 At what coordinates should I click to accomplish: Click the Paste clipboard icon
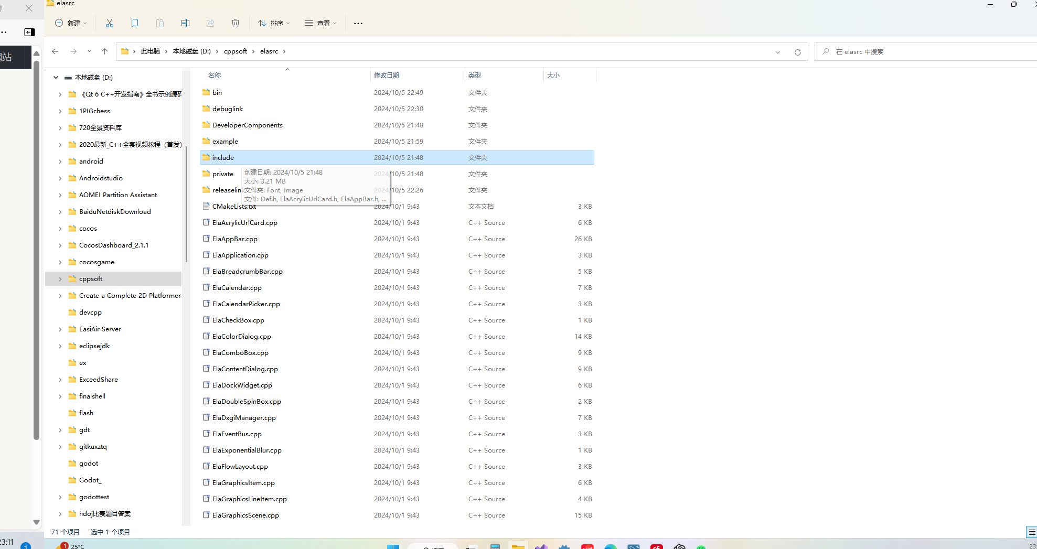(x=160, y=23)
